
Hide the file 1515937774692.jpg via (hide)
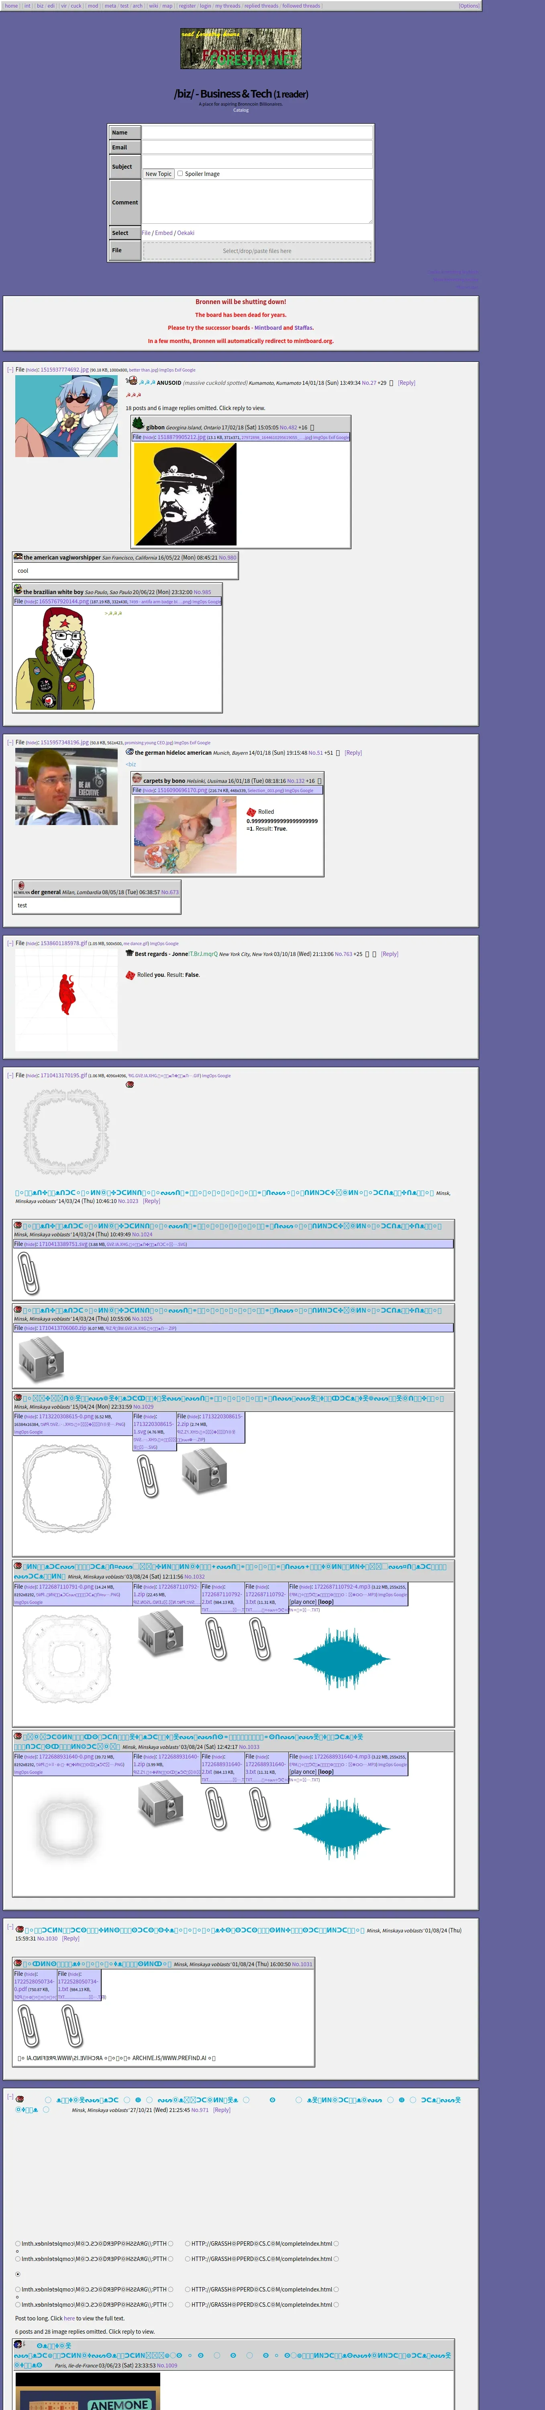[32, 370]
